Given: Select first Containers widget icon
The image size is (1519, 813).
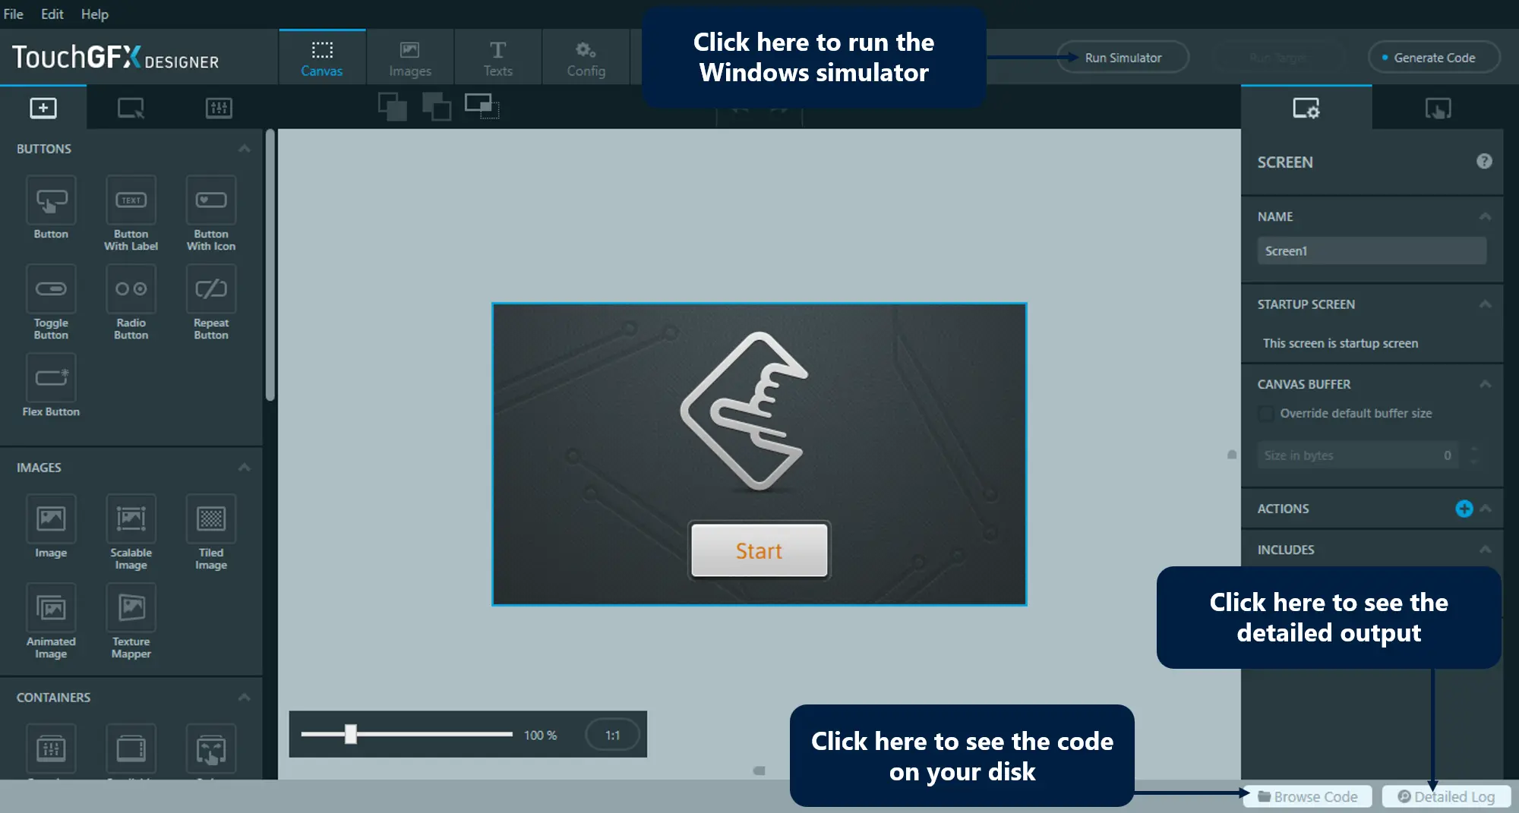Looking at the screenshot, I should 51,748.
